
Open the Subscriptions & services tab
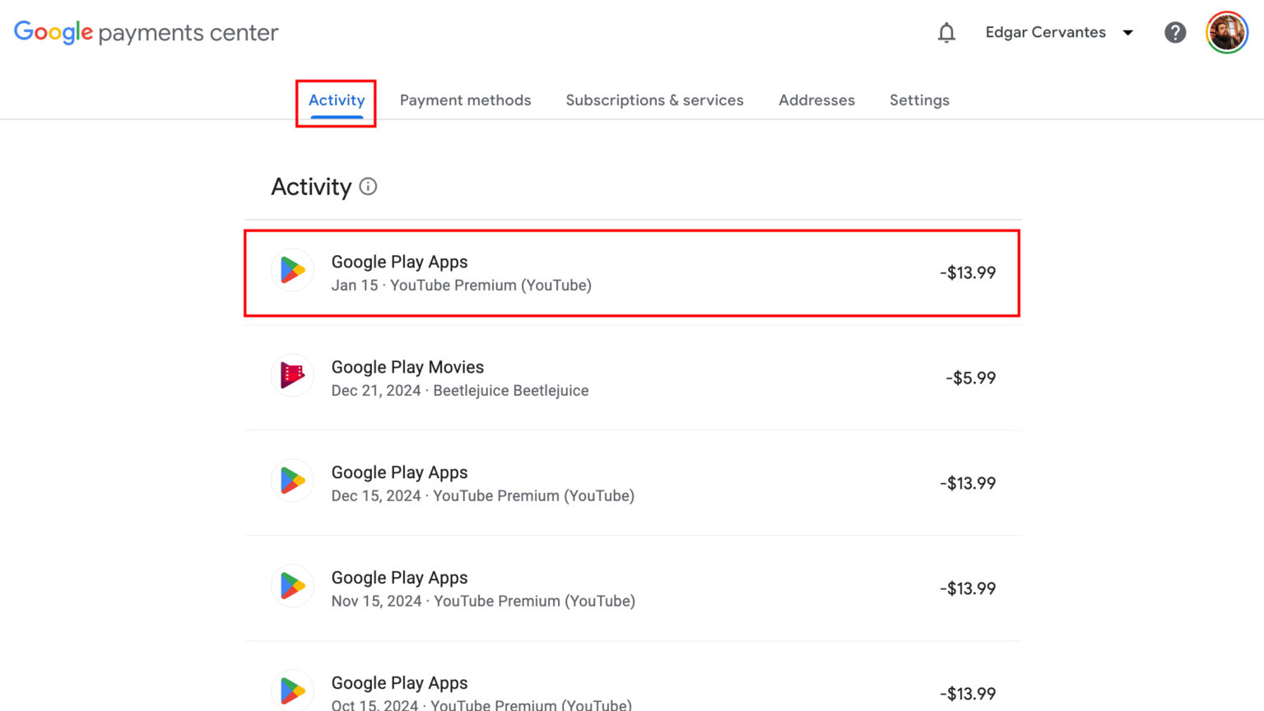pyautogui.click(x=654, y=100)
